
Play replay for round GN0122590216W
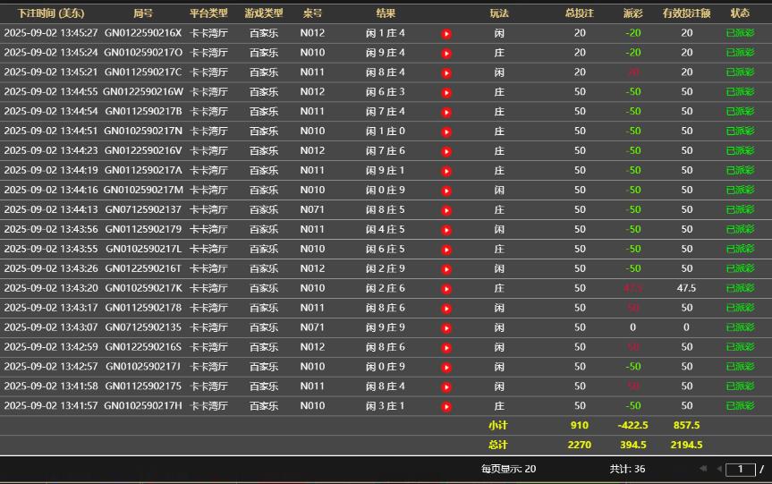coord(446,93)
